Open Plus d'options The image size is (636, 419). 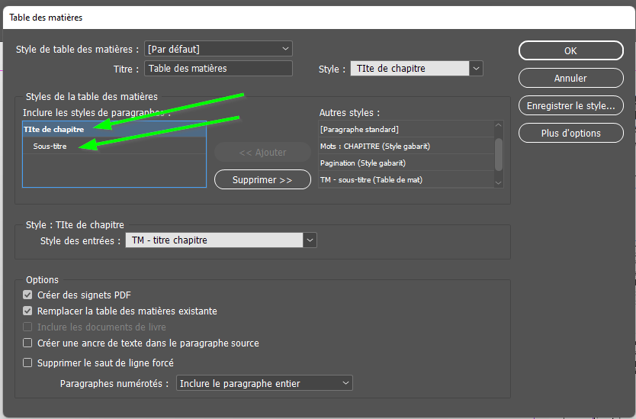[570, 133]
